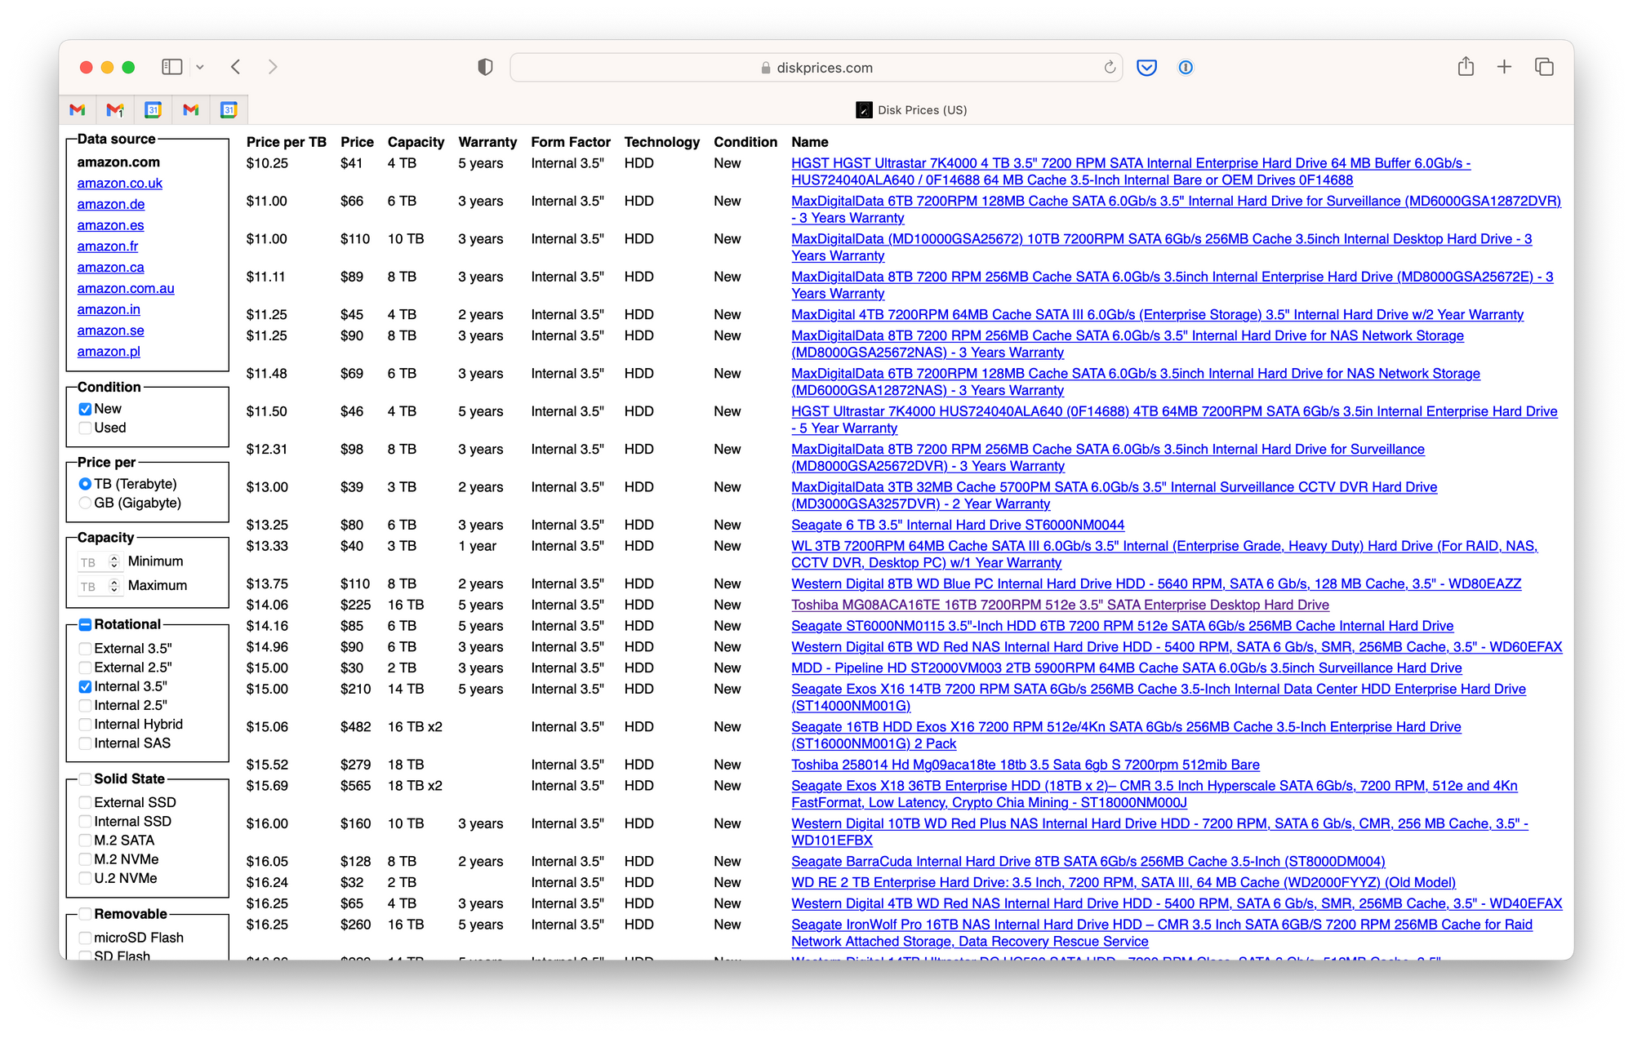Open Seagate ST6000NM0115 6TB drive link
The height and width of the screenshot is (1038, 1633).
[x=1123, y=626]
